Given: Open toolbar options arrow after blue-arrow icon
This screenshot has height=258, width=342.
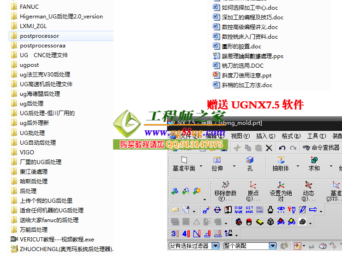Looking at the screenshot, I should click(321, 211).
